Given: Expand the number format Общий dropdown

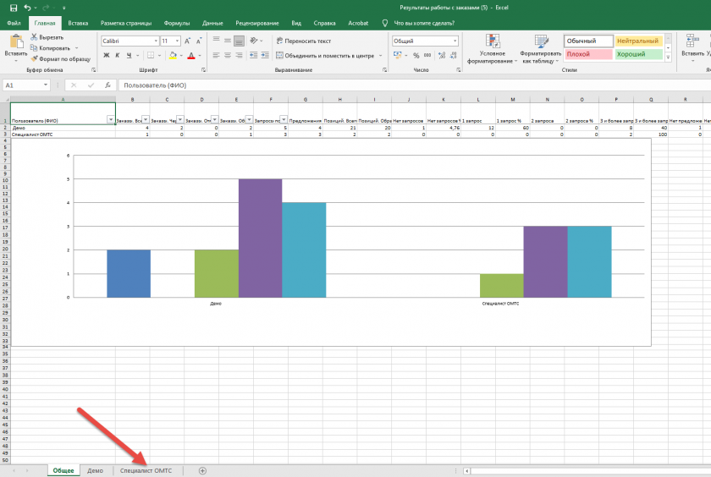Looking at the screenshot, I should [454, 41].
